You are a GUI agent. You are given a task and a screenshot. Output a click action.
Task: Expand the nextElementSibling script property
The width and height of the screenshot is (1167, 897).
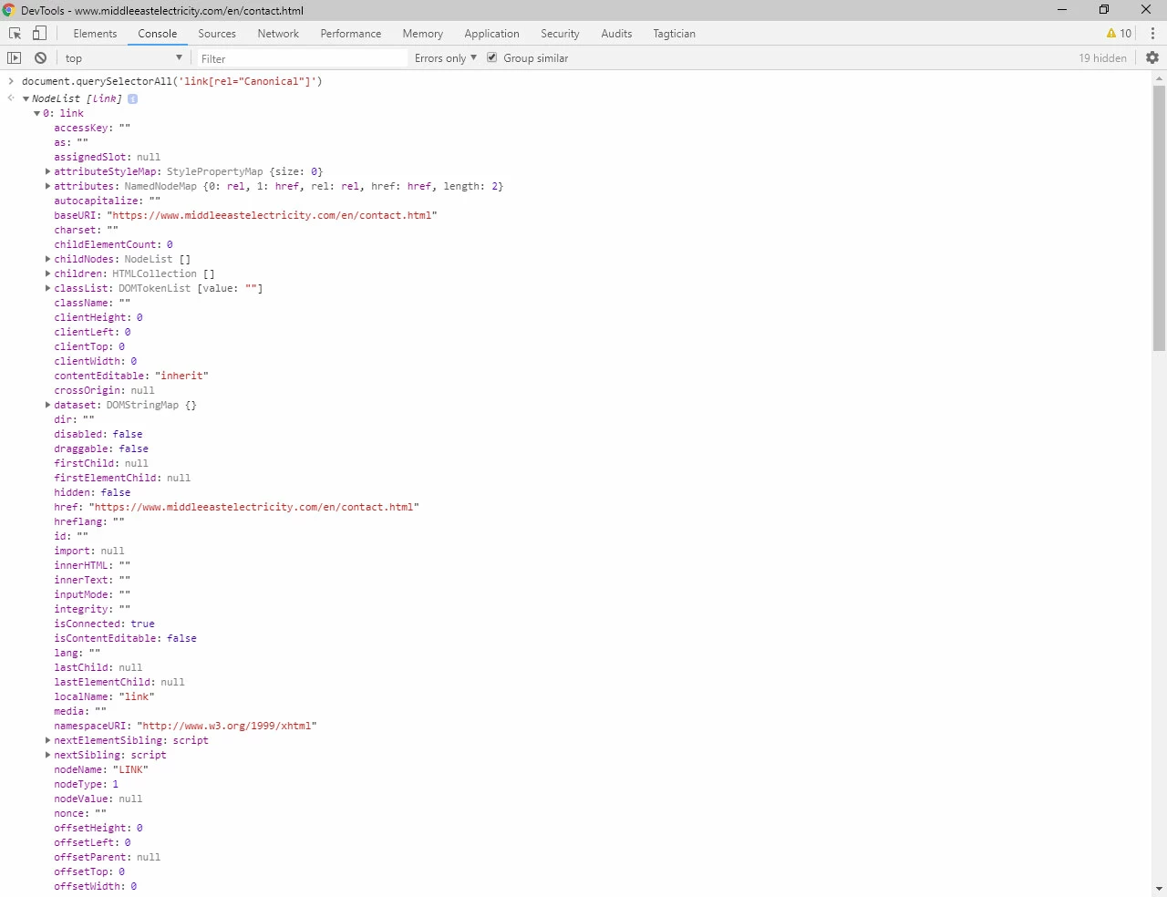48,740
